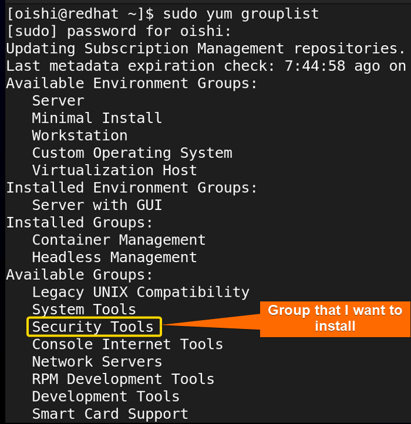
Task: Click the 'Virtualization Host' entry
Action: [x=114, y=170]
